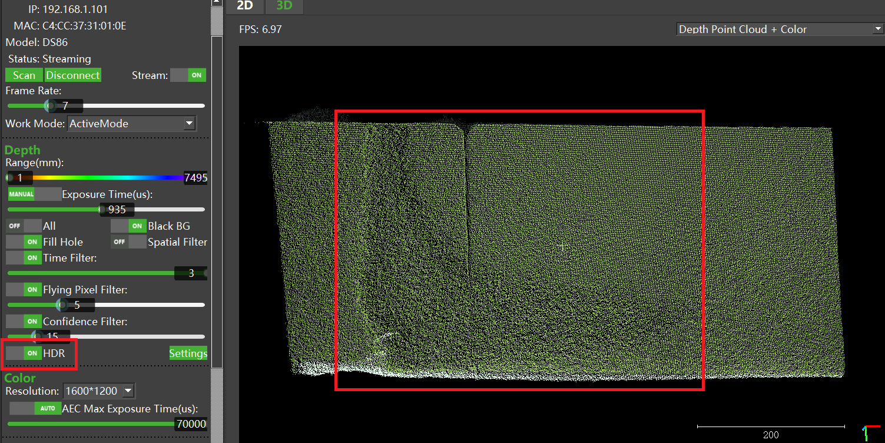Switch to the 2D view tab
This screenshot has width=885, height=443.
click(244, 6)
